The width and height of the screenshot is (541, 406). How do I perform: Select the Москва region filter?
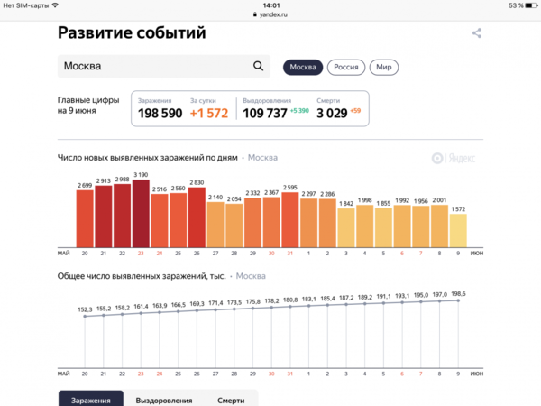pos(302,68)
